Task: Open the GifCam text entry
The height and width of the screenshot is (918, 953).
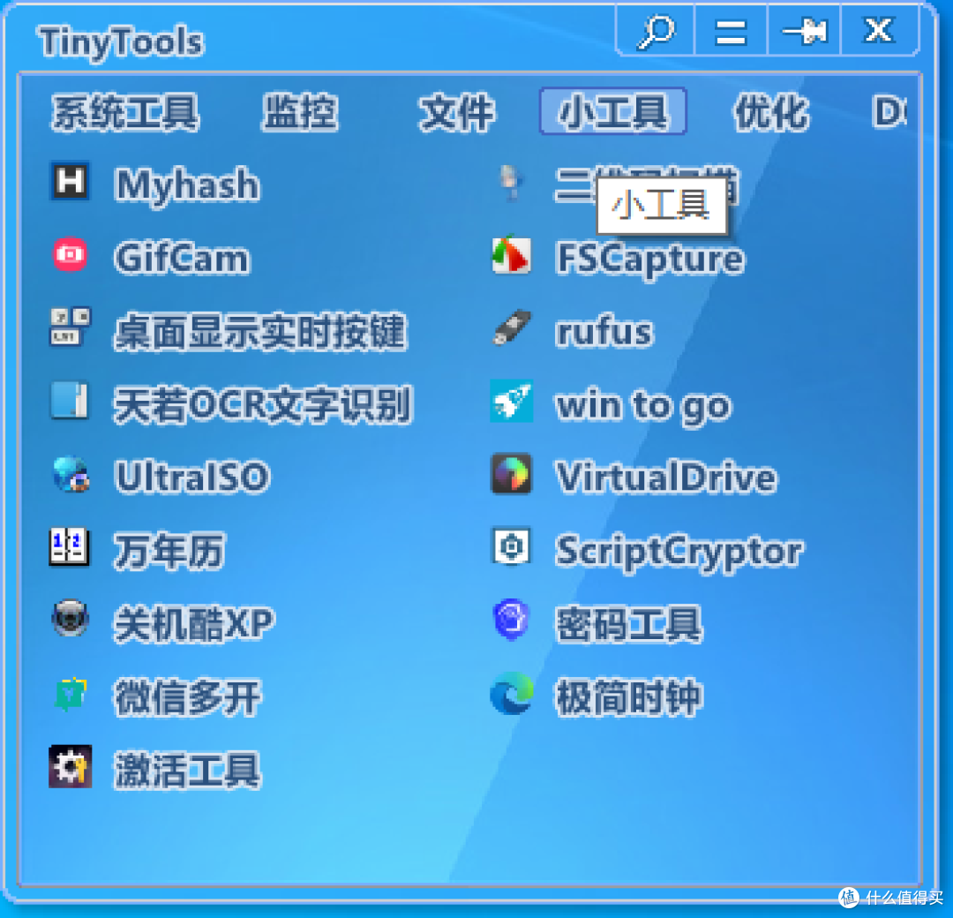Action: click(x=182, y=259)
